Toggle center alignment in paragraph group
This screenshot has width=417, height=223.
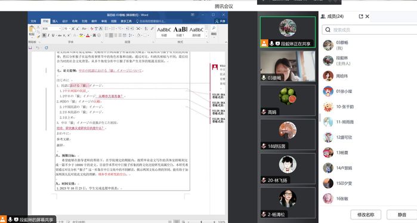111,35
